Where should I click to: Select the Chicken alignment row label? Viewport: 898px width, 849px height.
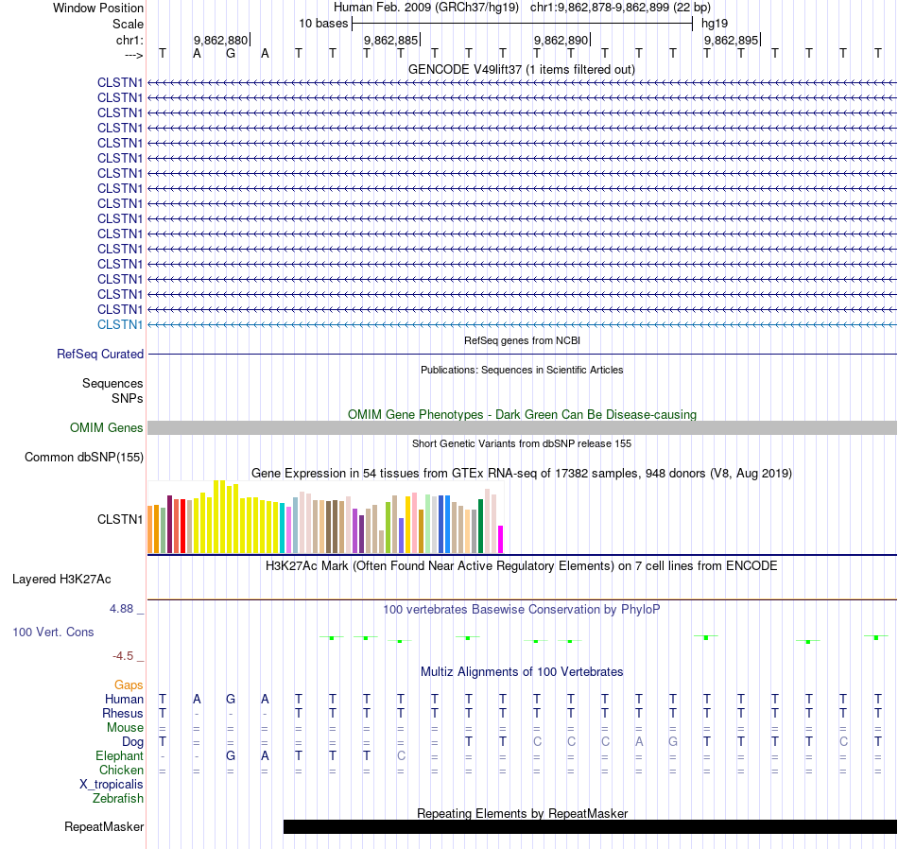121,770
